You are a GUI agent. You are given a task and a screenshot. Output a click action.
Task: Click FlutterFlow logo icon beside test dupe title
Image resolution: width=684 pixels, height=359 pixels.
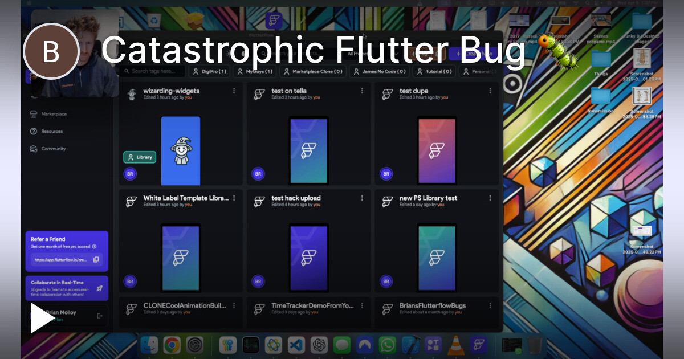(388, 94)
